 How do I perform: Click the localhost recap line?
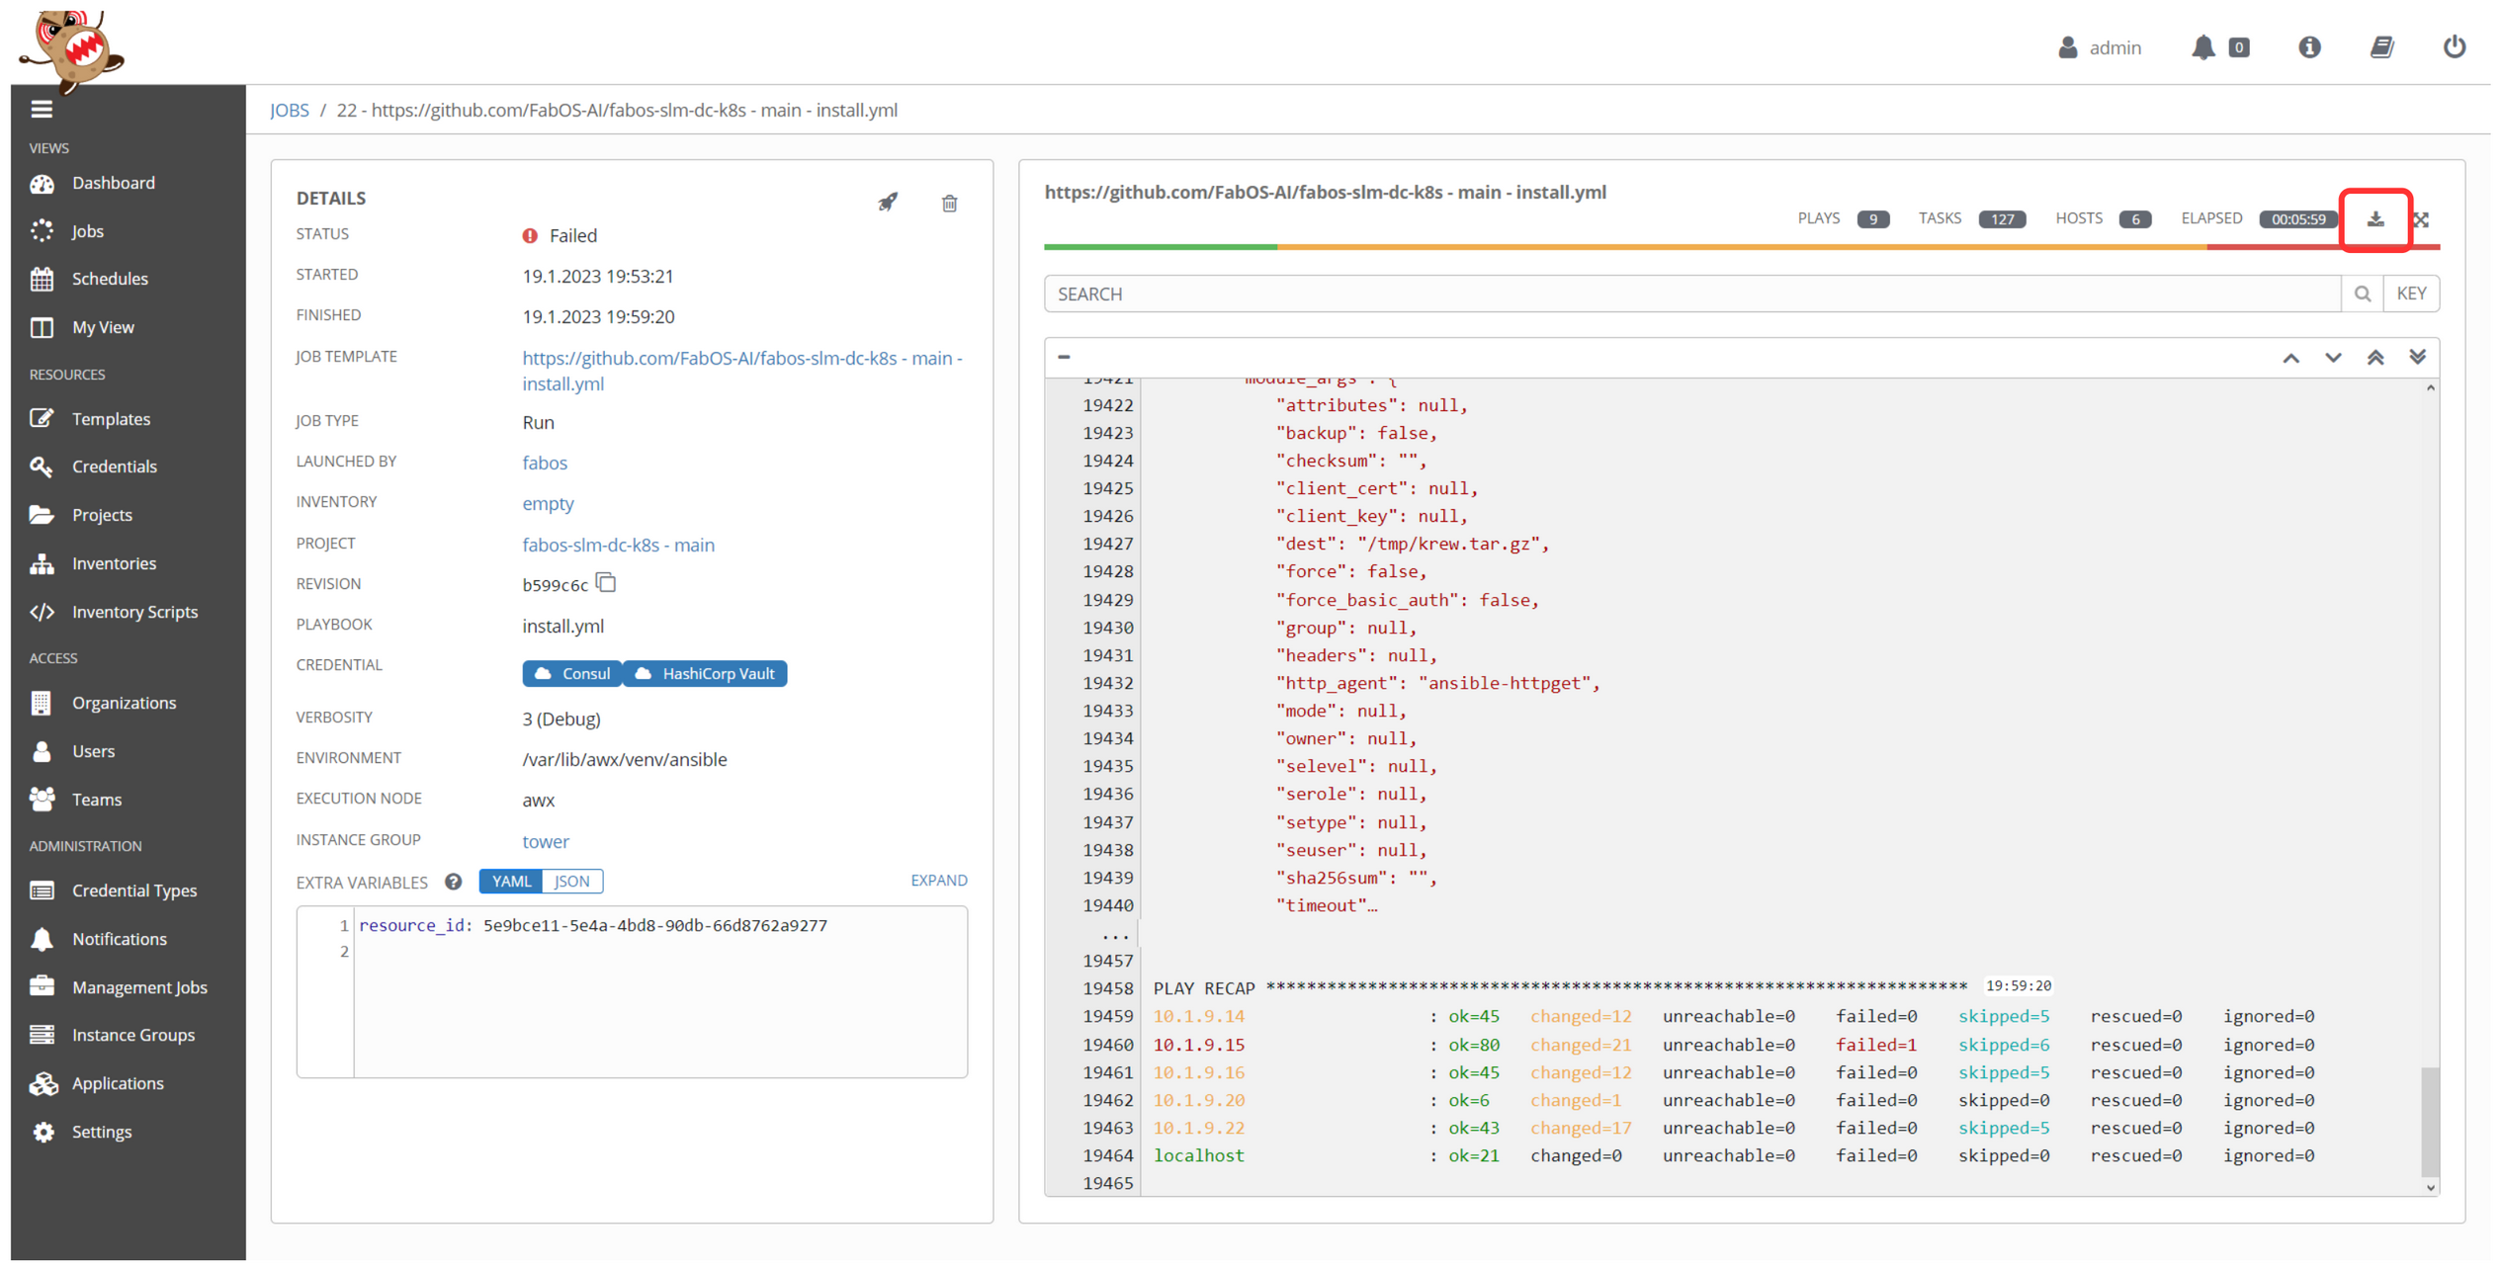tap(1734, 1155)
